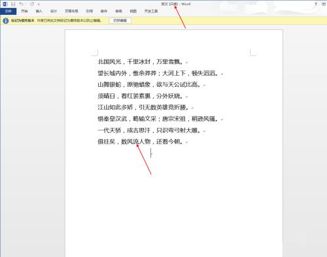Switch to the 设计 (Design) tab
The width and height of the screenshot is (327, 257).
click(x=54, y=11)
